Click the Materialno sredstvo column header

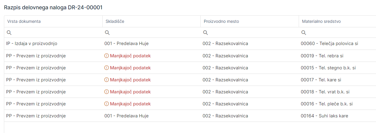click(x=321, y=21)
